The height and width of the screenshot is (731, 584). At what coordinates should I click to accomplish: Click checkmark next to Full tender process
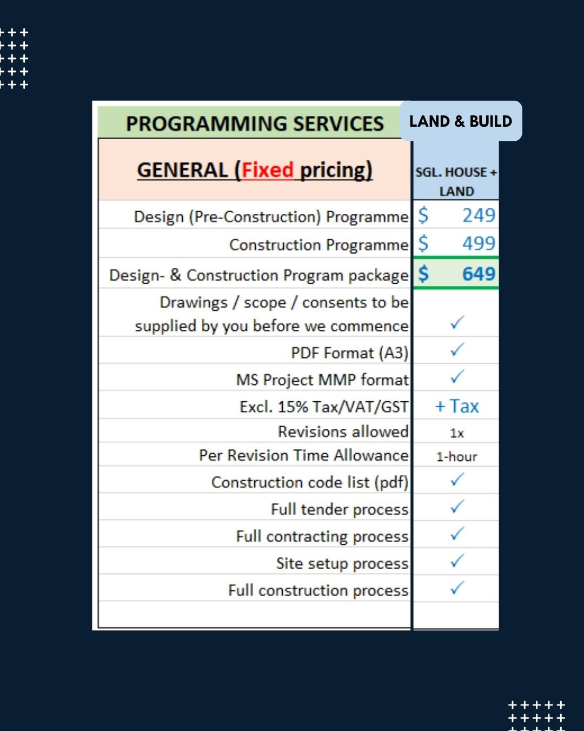click(457, 507)
